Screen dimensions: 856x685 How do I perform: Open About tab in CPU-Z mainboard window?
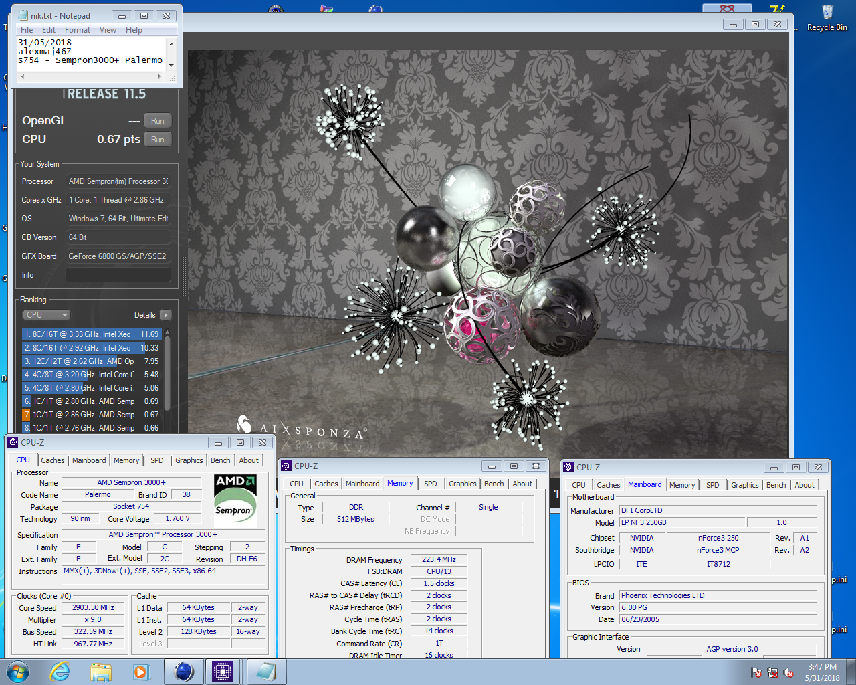[805, 485]
